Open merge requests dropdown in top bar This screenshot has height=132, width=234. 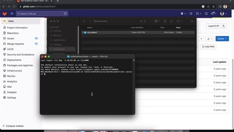(x=199, y=14)
